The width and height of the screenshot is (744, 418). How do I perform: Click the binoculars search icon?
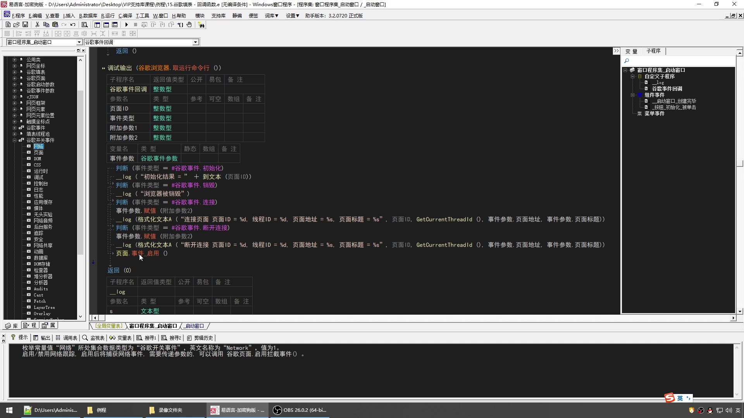click(201, 25)
